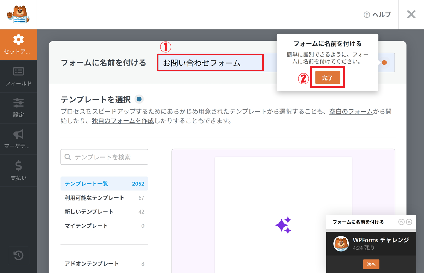Image resolution: width=424 pixels, height=273 pixels.
Task: Click the form name input field
Action: 210,63
